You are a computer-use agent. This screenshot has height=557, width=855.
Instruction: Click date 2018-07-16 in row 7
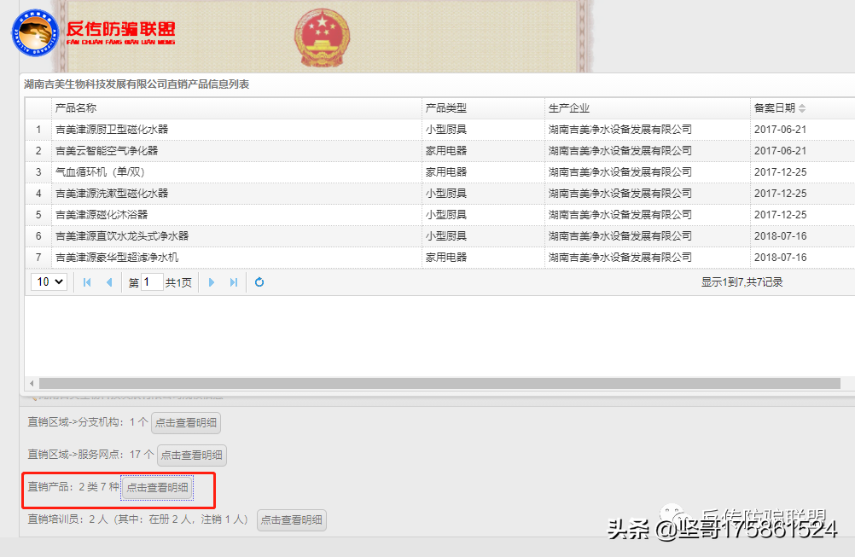click(x=780, y=258)
